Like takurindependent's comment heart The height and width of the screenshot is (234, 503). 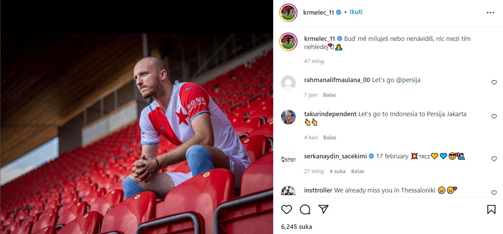coord(494,116)
